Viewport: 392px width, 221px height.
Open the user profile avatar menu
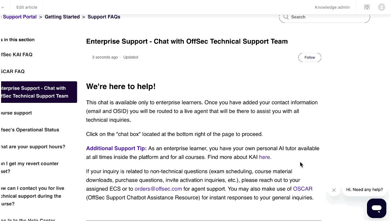381,7
